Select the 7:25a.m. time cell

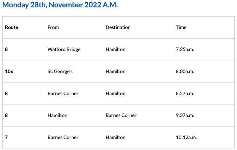185,50
